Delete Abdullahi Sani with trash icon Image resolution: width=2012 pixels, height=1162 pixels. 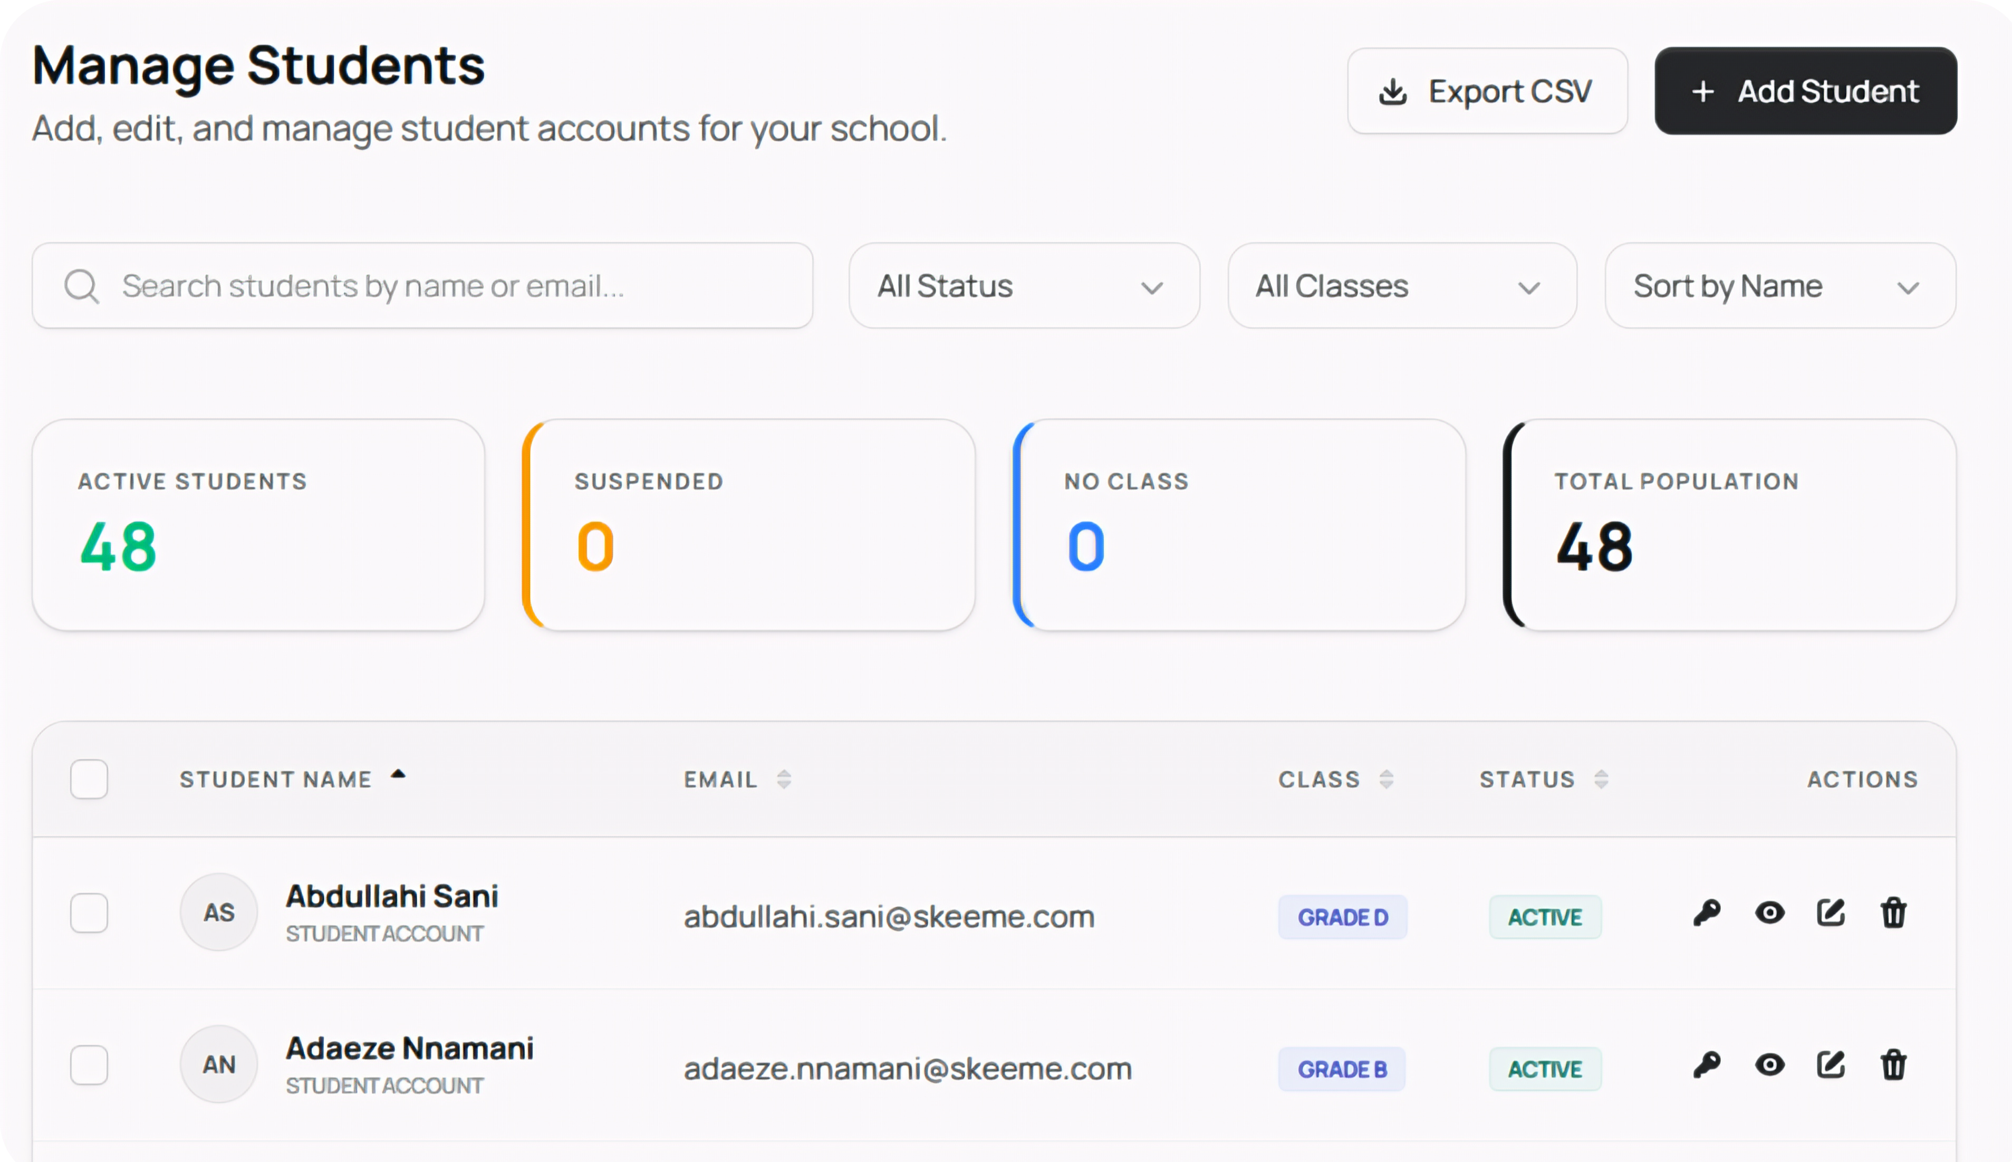click(x=1893, y=912)
